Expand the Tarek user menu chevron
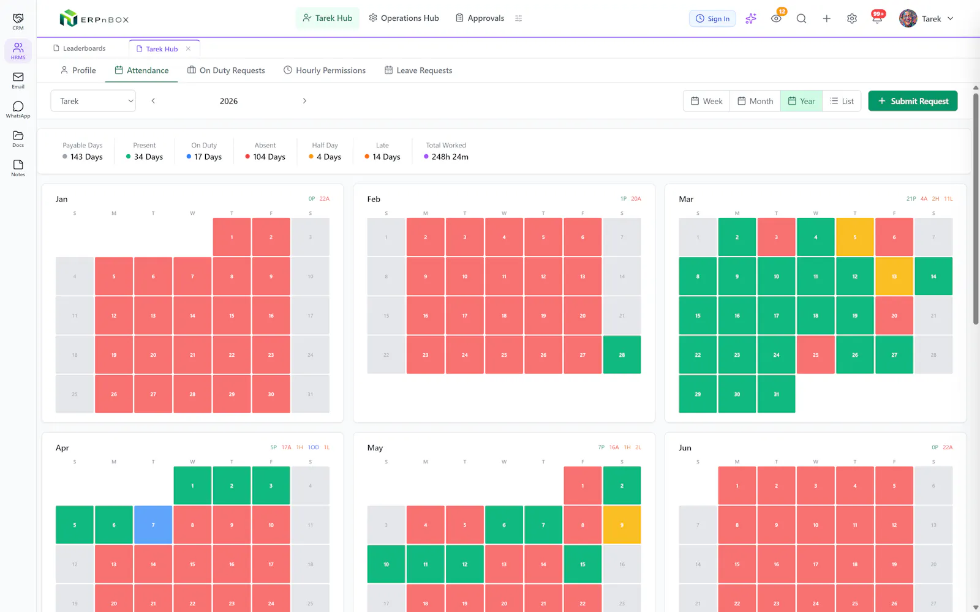The image size is (980, 612). point(951,18)
